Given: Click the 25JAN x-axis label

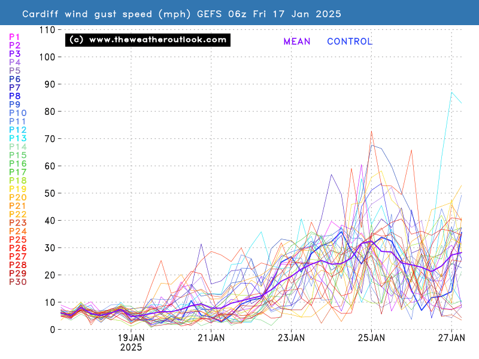Looking at the screenshot, I should coord(371,338).
